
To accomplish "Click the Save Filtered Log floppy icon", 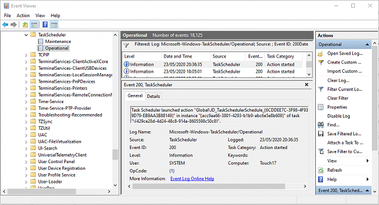I will [x=320, y=134].
